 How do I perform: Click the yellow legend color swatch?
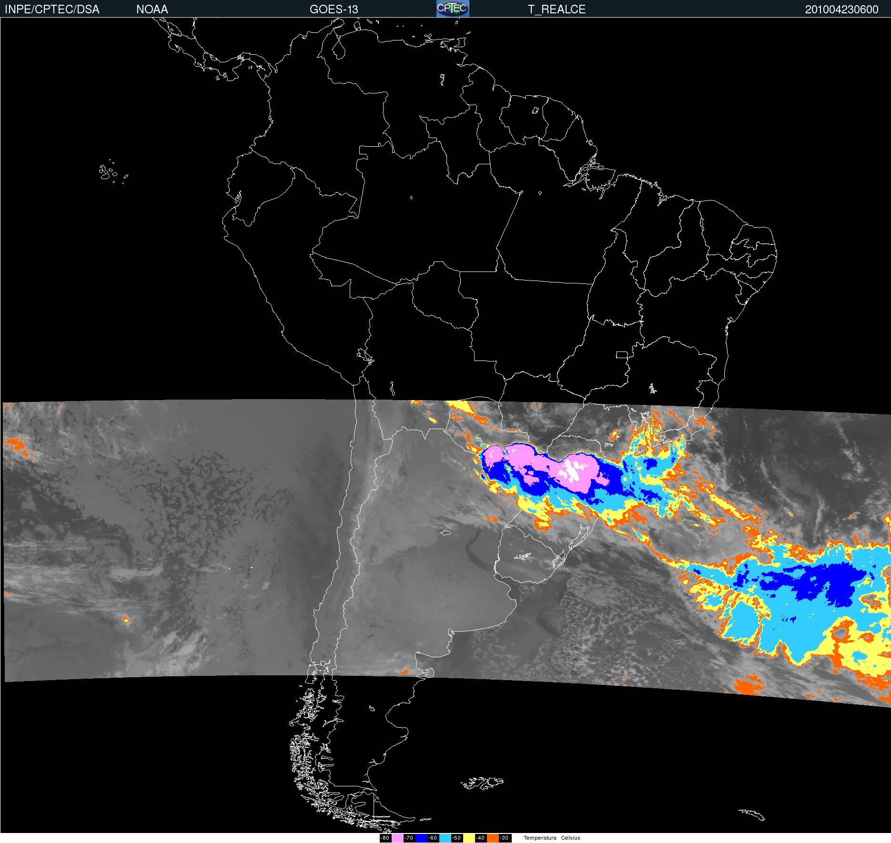469,838
